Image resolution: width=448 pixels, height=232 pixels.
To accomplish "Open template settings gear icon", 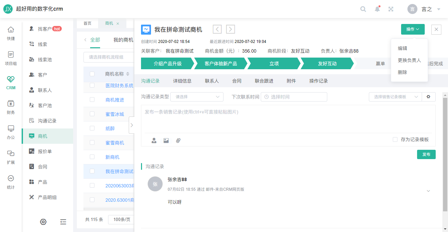I will pyautogui.click(x=428, y=97).
